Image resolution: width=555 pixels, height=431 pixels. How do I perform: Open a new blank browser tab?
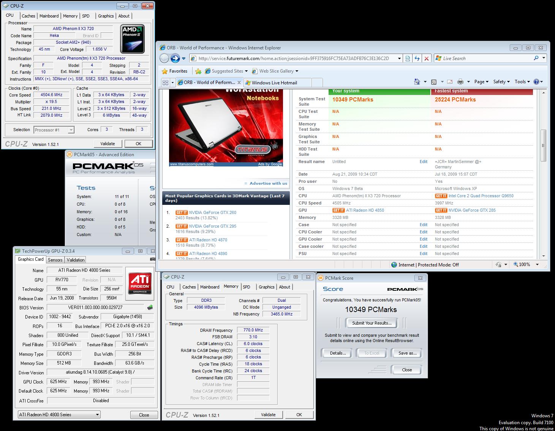pos(317,82)
